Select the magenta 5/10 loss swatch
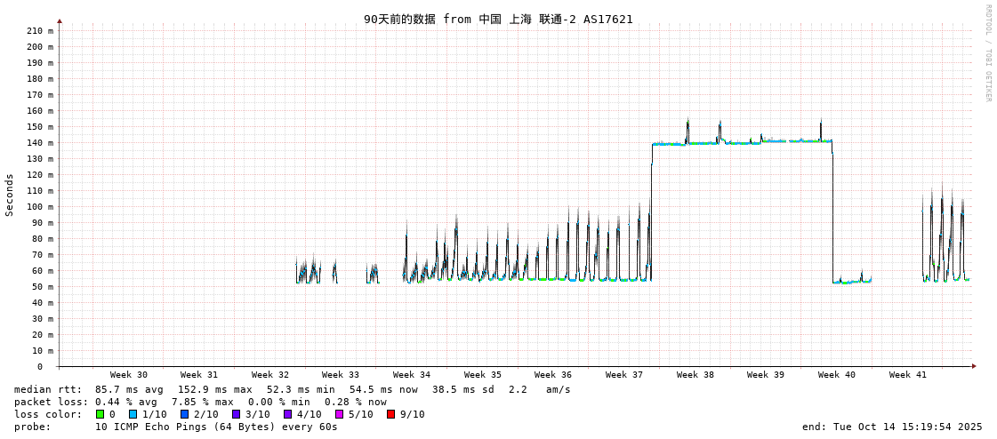The height and width of the screenshot is (439, 997). [x=339, y=414]
